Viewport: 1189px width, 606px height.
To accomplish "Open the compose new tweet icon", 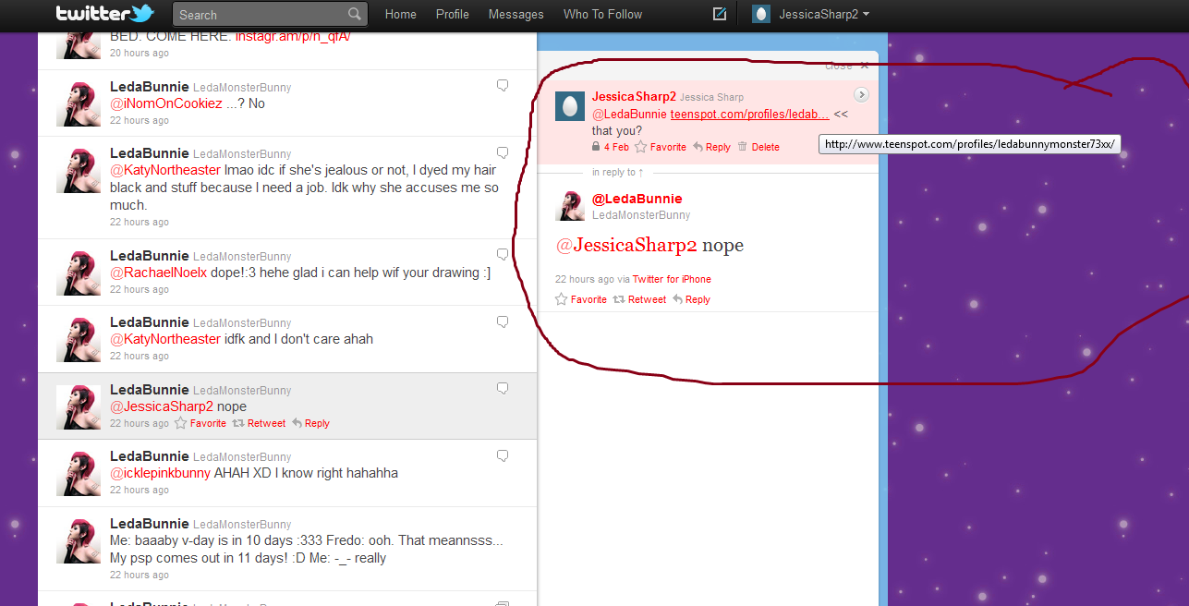I will pyautogui.click(x=720, y=14).
